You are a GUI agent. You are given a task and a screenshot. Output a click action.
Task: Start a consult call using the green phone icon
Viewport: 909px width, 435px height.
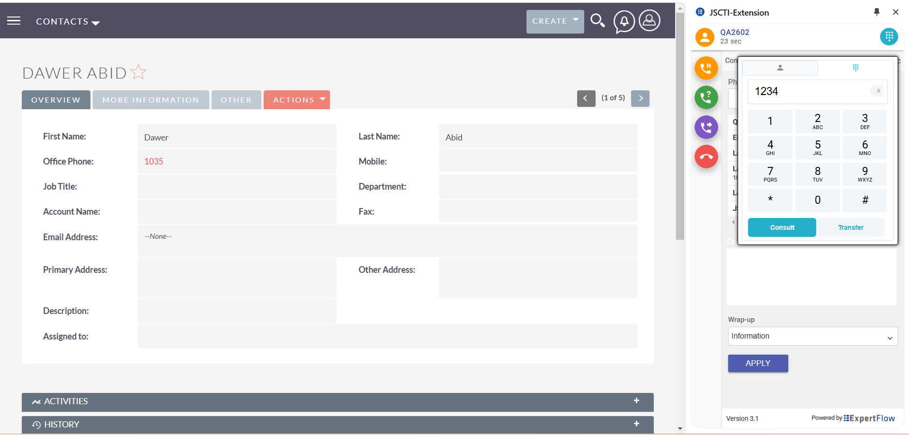click(706, 97)
